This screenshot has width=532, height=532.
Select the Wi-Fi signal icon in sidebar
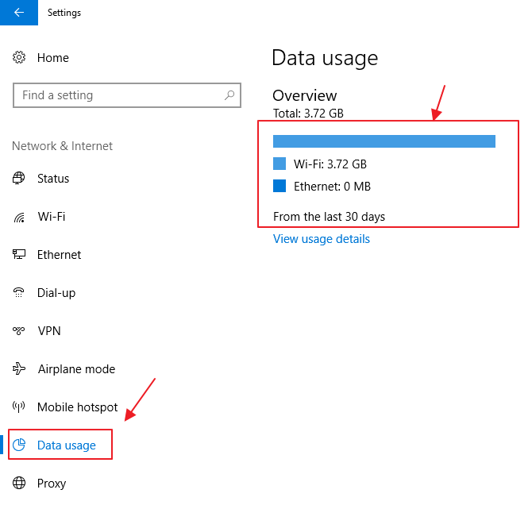(20, 217)
